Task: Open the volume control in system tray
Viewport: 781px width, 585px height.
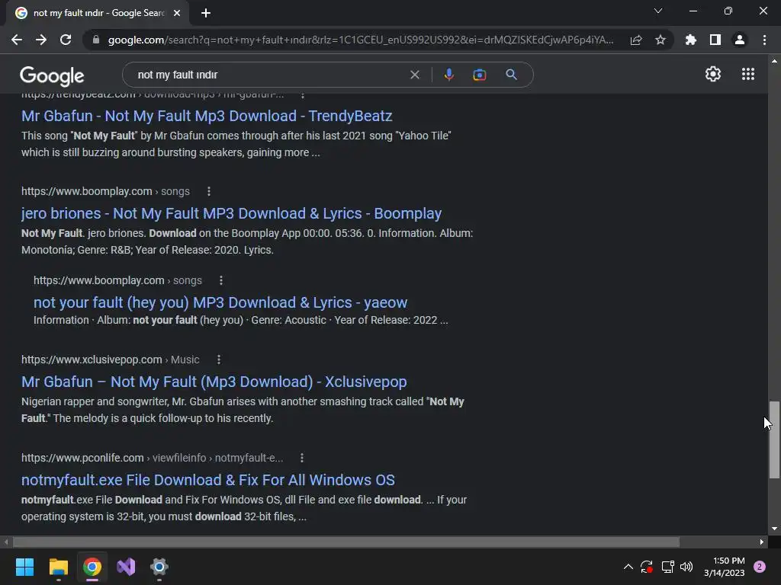Action: point(686,567)
